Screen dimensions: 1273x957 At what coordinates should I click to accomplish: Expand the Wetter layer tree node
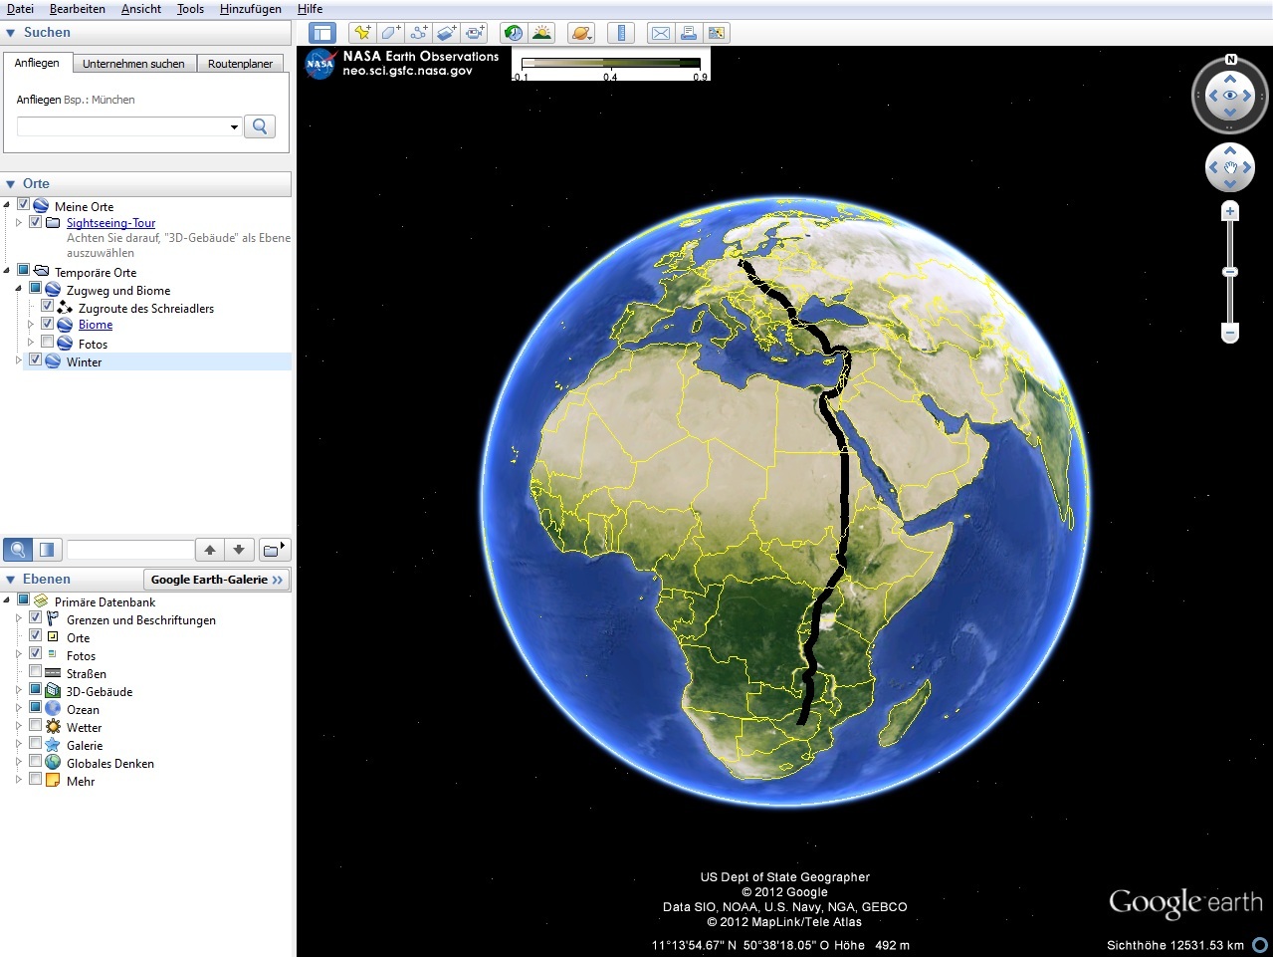[19, 727]
